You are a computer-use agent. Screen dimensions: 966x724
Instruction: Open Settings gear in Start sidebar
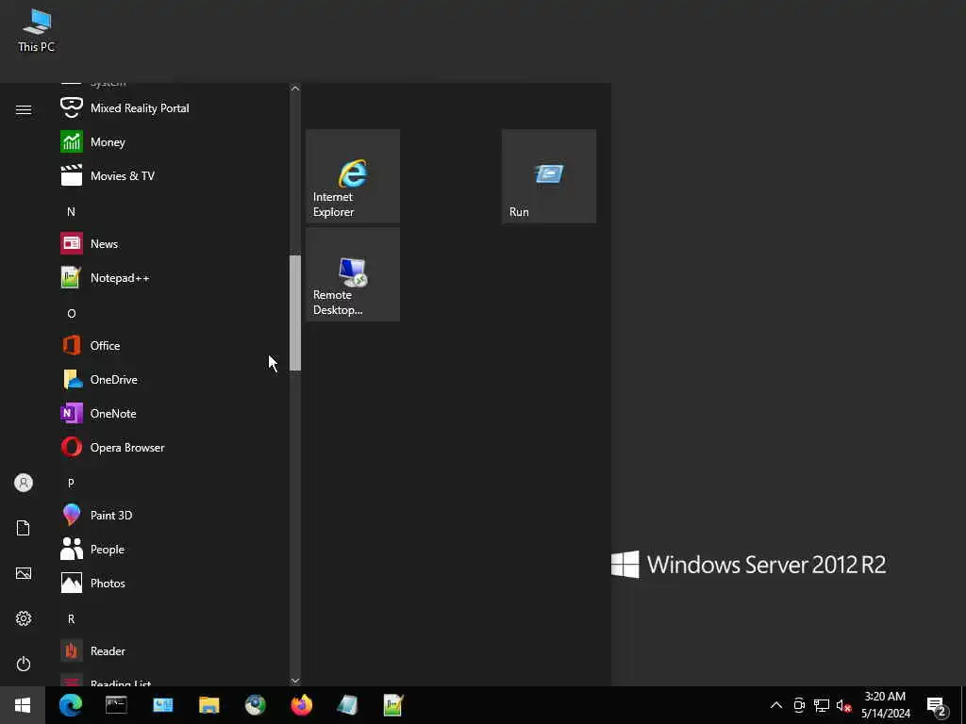pyautogui.click(x=24, y=618)
